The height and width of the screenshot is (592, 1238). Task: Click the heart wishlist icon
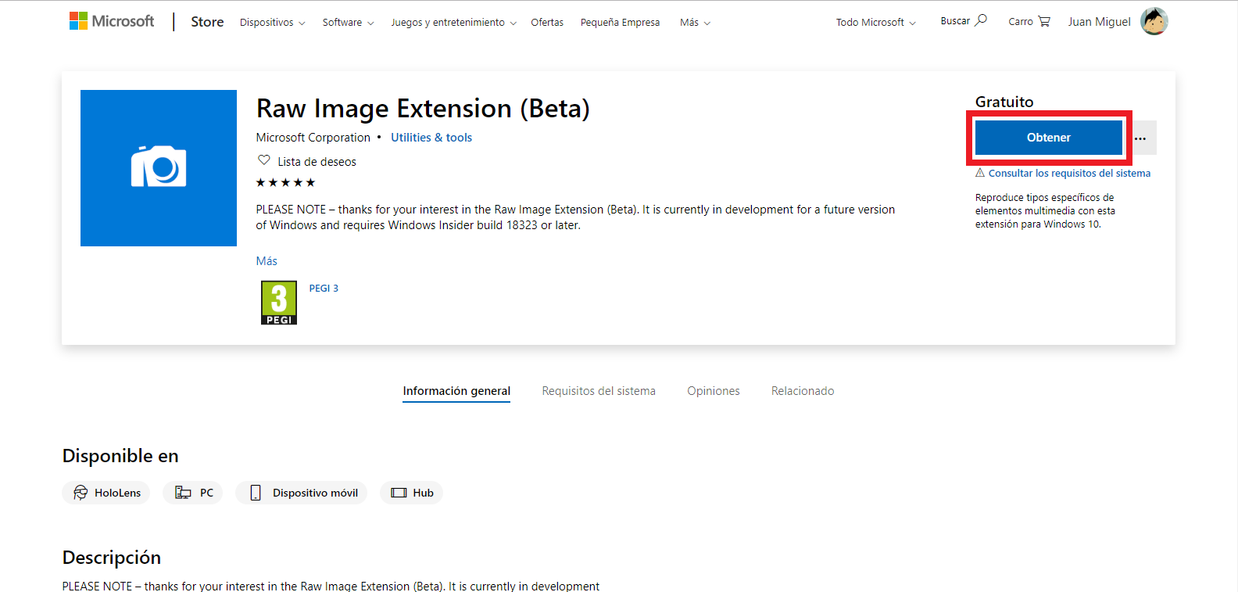coord(264,160)
